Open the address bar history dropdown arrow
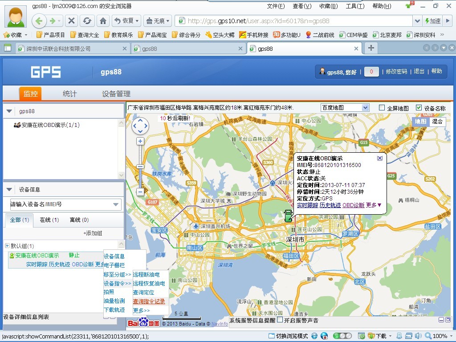Viewport: 456px width, 342px height. [417, 21]
